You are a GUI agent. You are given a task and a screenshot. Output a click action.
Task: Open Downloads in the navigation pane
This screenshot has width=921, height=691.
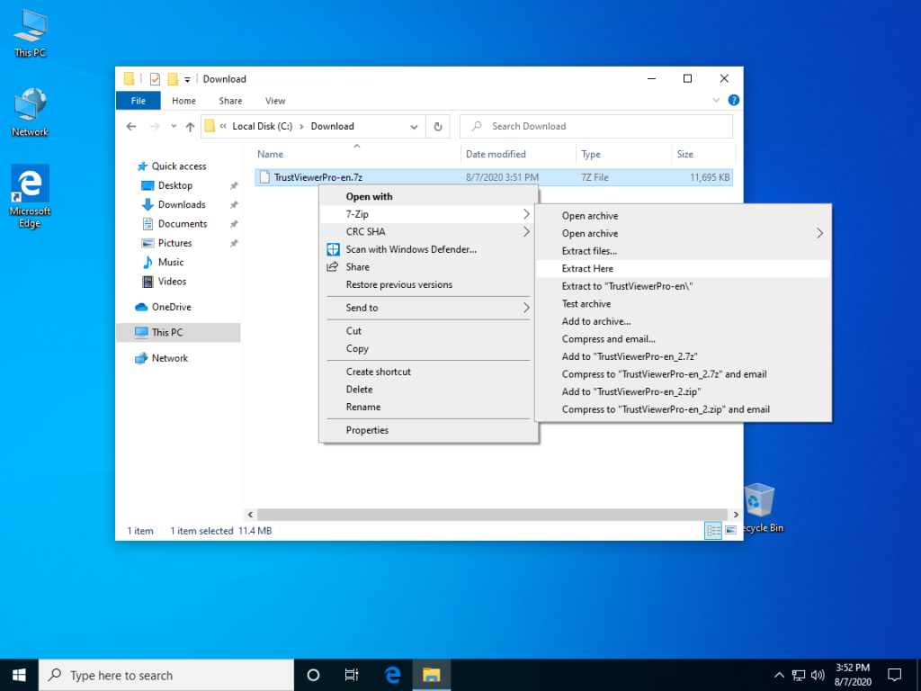[x=182, y=204]
